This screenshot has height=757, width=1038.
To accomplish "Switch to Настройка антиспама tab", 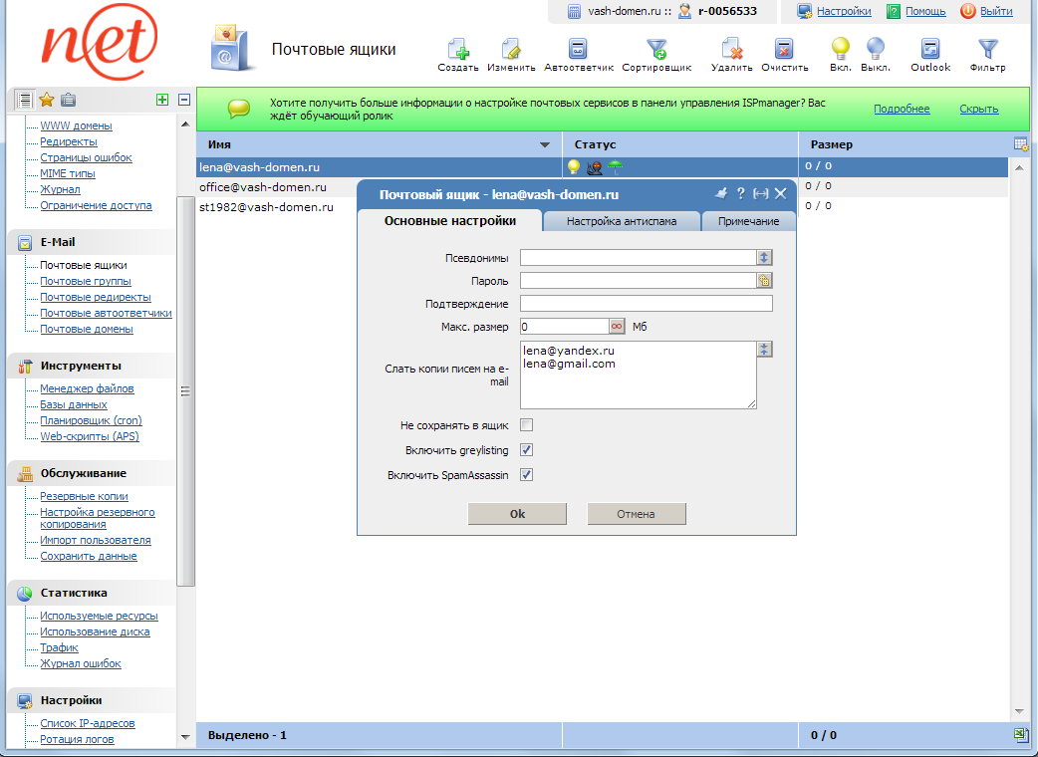I will click(622, 221).
